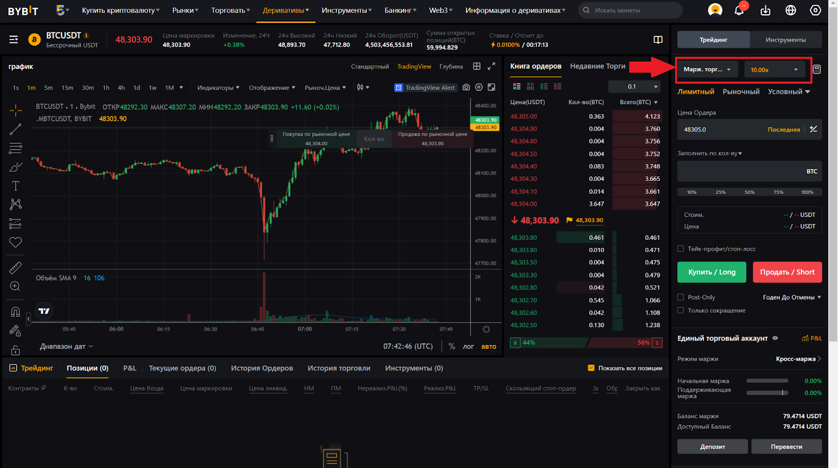Click Buy / Long button
This screenshot has height=468, width=838.
711,272
